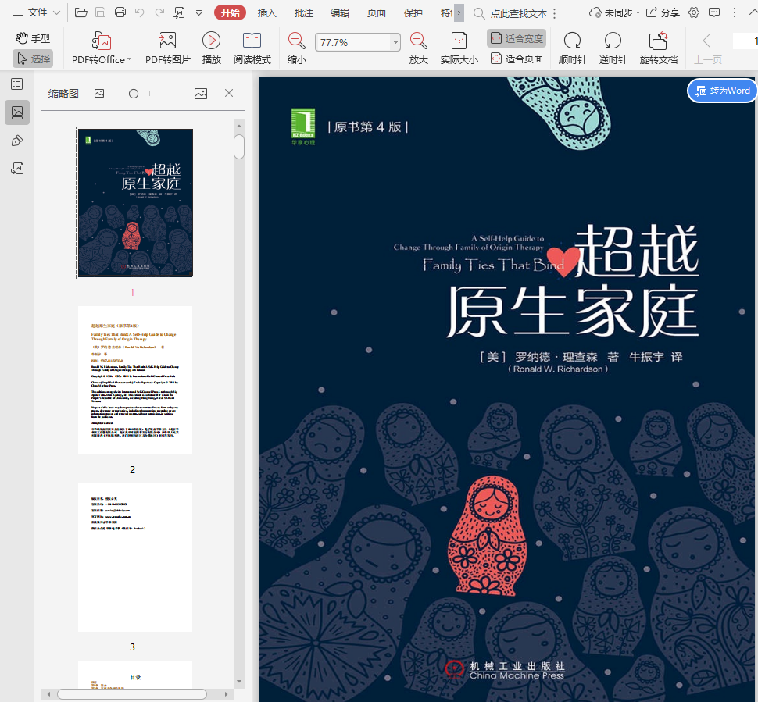Image resolution: width=758 pixels, height=702 pixels.
Task: Select page 2 thumbnail
Action: (135, 380)
